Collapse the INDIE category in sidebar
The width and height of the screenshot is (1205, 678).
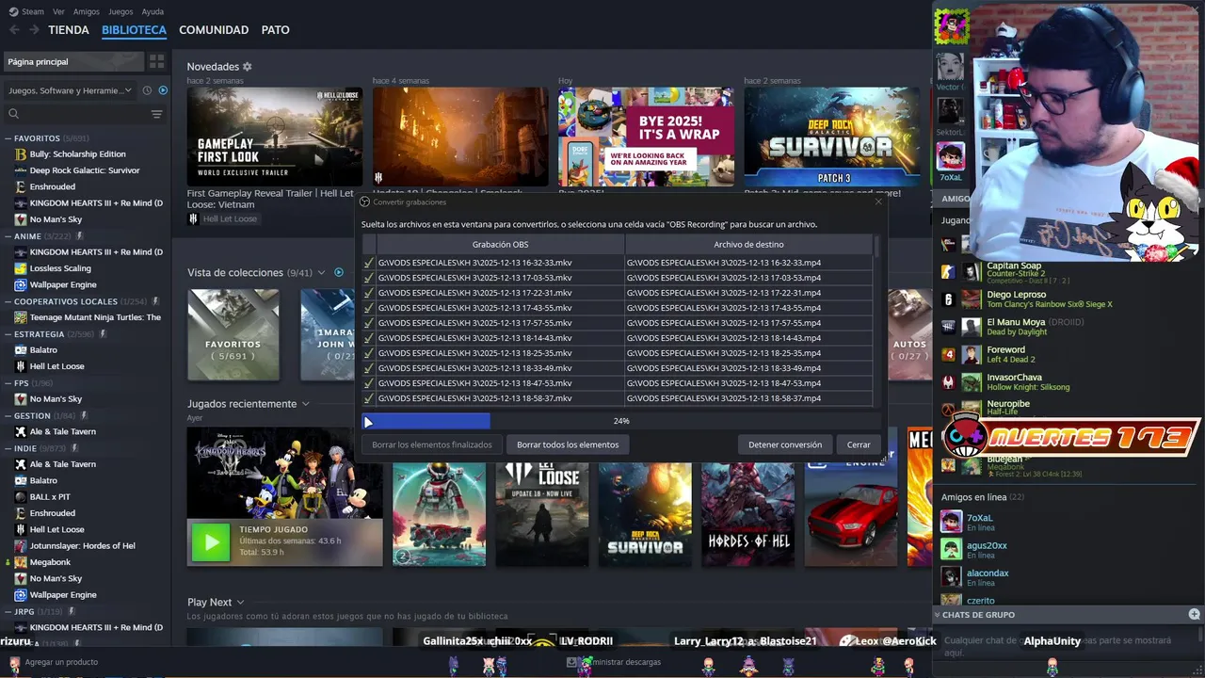click(8, 448)
